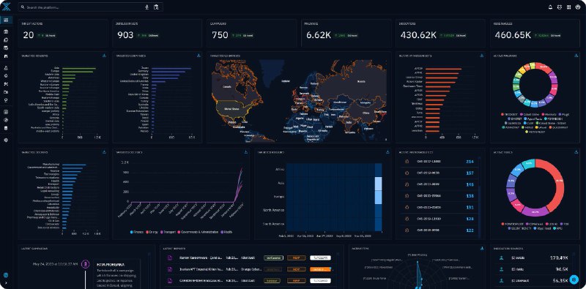Click download icon on Active Intrusion Sets panel
Screen dimensions: 586x289
pyautogui.click(x=481, y=56)
